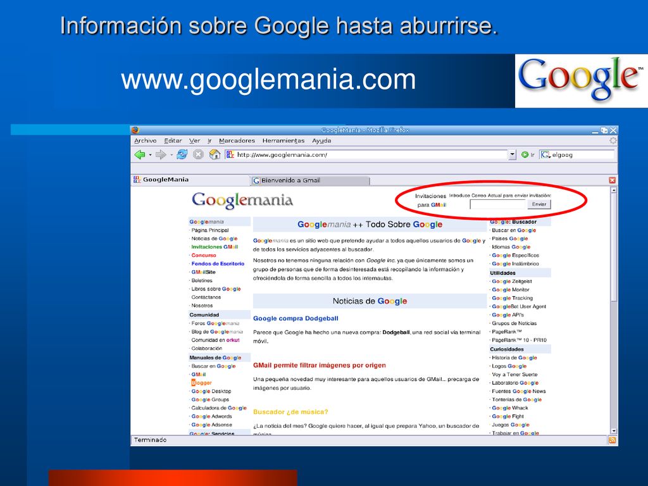
Task: Click the page scrollbar down arrow
Action: click(x=614, y=431)
